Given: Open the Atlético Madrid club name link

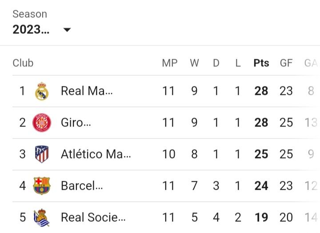Looking at the screenshot, I should (x=96, y=154).
